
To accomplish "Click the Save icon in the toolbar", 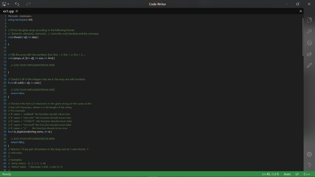I will [x=4, y=4].
